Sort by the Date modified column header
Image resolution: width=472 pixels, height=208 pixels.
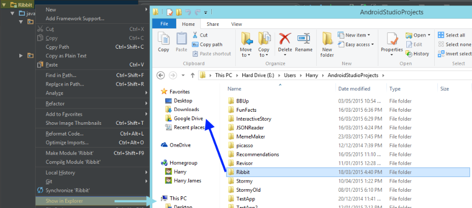(353, 89)
